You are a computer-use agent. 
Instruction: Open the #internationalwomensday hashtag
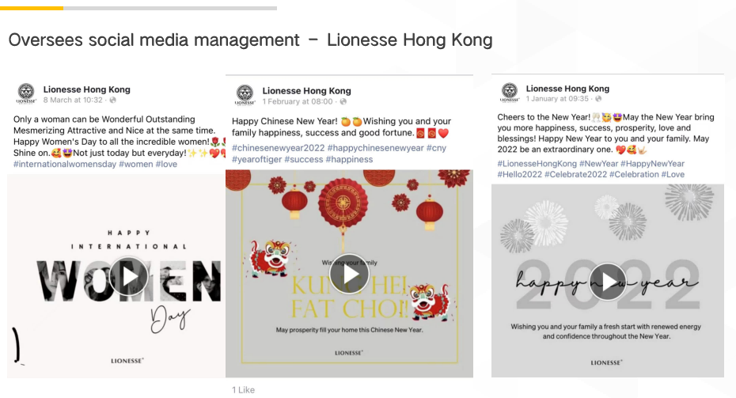(x=65, y=165)
